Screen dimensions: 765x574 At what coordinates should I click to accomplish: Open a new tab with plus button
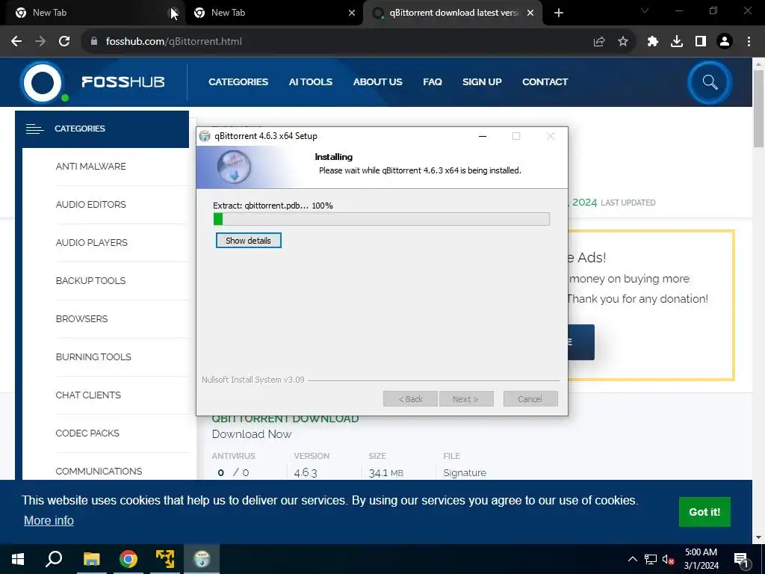[x=559, y=13]
